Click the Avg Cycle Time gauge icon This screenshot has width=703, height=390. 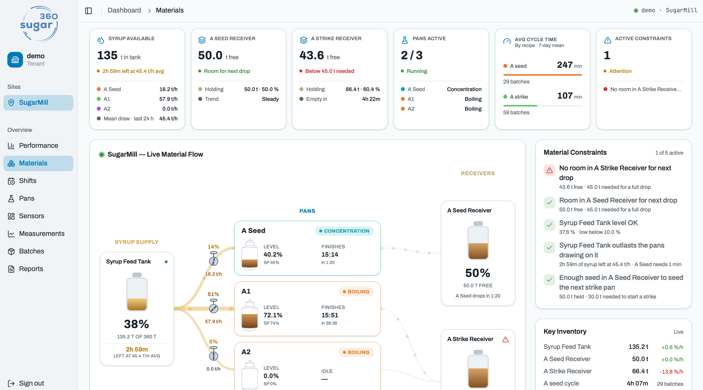(x=507, y=41)
